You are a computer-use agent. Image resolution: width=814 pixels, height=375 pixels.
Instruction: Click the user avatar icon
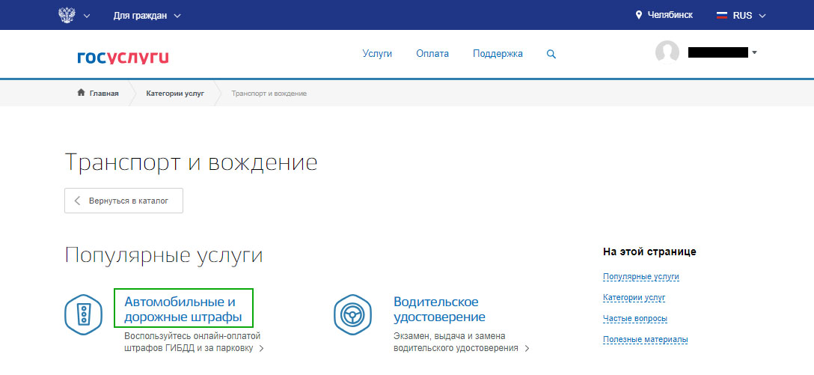tap(667, 52)
